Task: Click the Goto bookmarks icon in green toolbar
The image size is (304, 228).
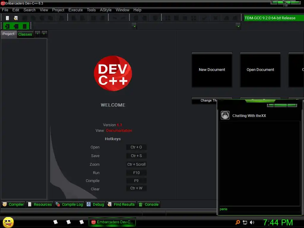Action: pyautogui.click(x=25, y=26)
